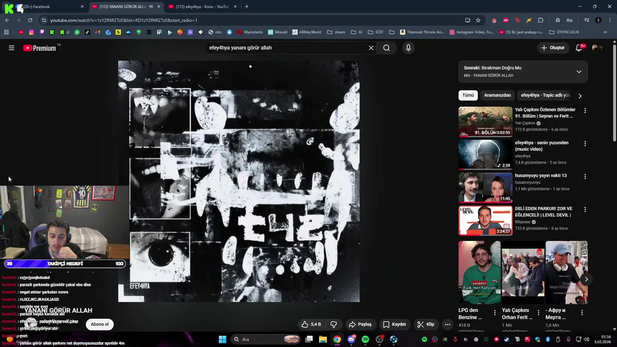
Task: Close the YANANI GÖRÜR ALLAH tab
Action: point(159,7)
